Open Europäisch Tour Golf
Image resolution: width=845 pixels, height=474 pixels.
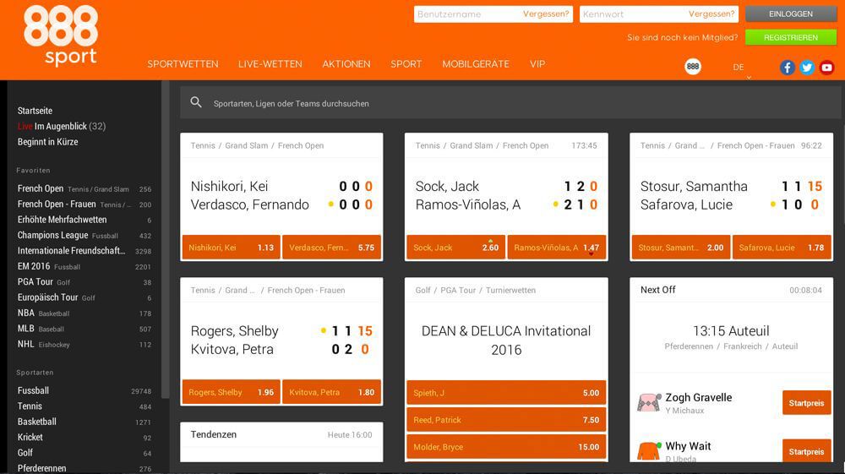pyautogui.click(x=84, y=297)
